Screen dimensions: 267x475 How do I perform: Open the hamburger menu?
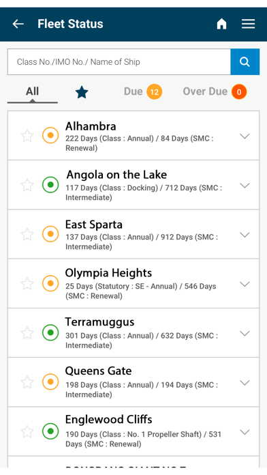coord(248,24)
